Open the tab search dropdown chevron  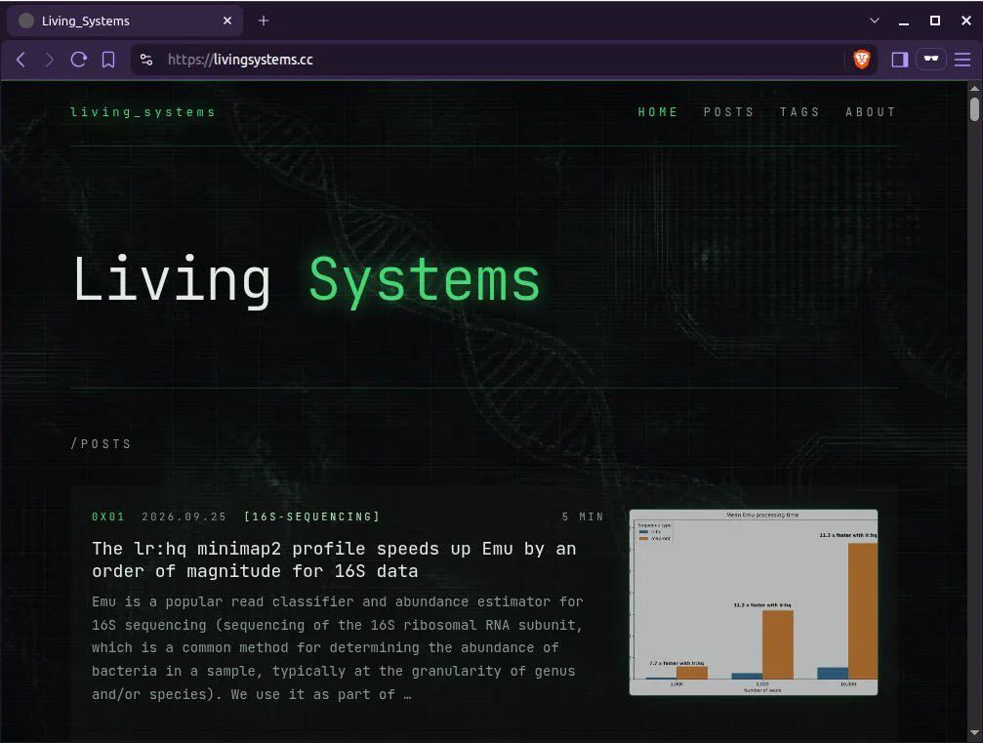click(875, 21)
